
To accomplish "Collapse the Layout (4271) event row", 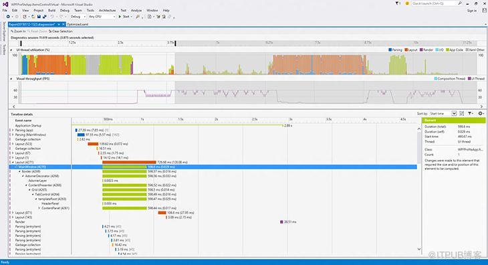I will [13, 162].
